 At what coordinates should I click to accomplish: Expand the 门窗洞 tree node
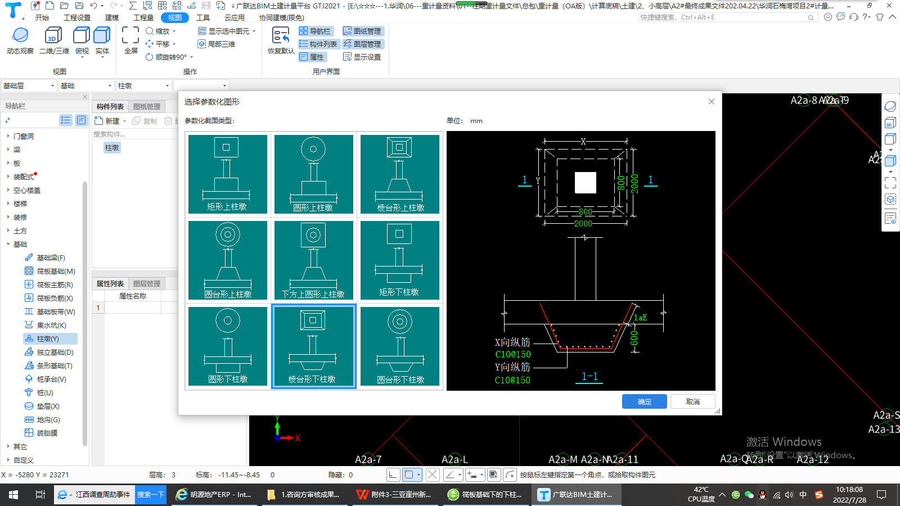[x=8, y=136]
